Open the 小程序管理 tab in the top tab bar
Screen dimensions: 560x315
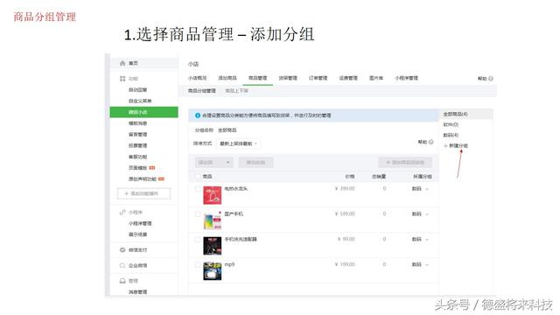[406, 78]
